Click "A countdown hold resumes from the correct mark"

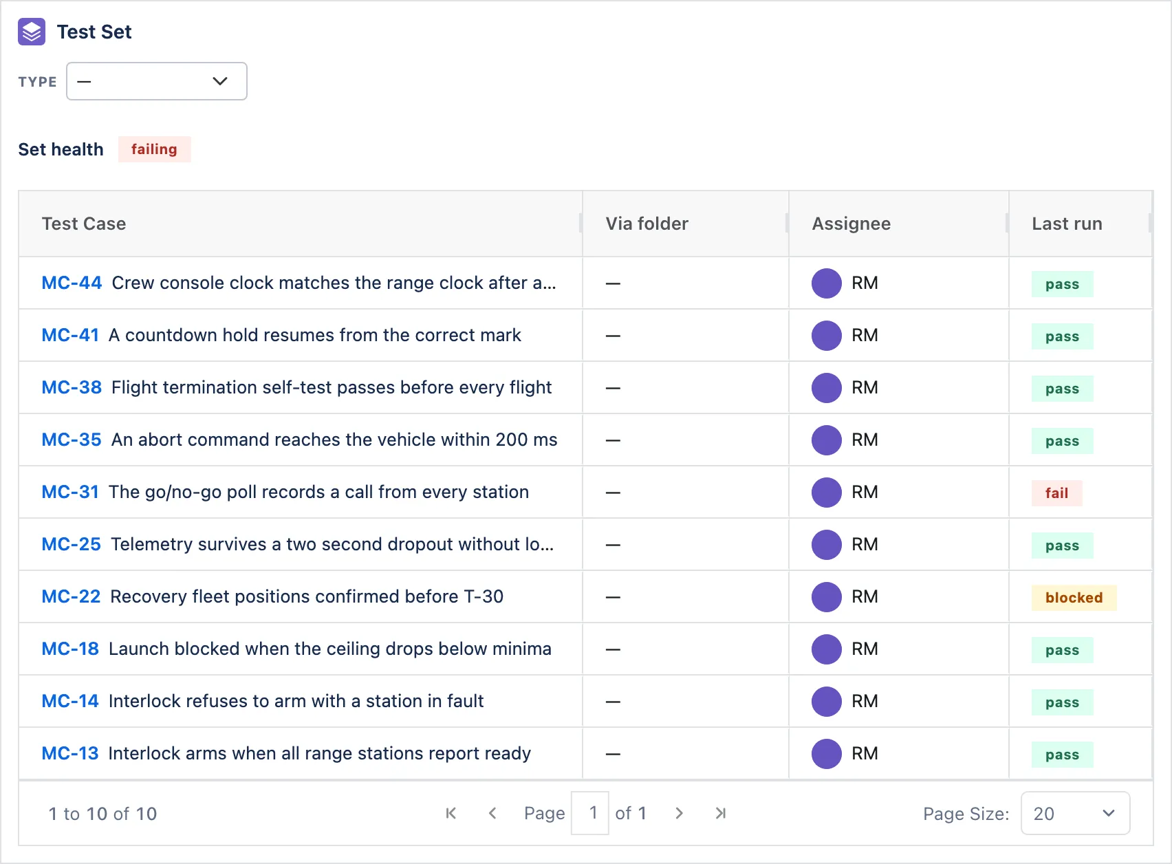click(x=315, y=335)
